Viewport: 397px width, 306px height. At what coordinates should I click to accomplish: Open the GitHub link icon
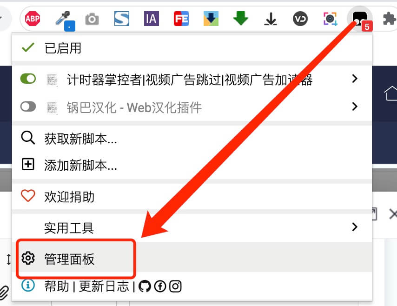[145, 287]
